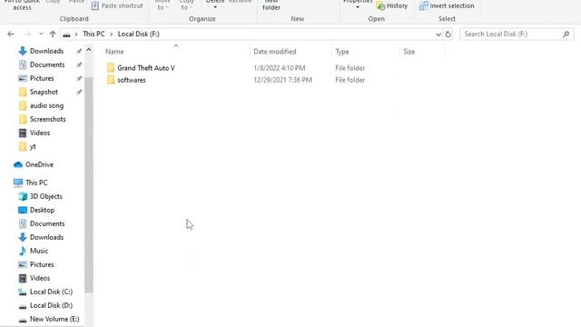Click the Videos film icon under This PC

(23, 278)
